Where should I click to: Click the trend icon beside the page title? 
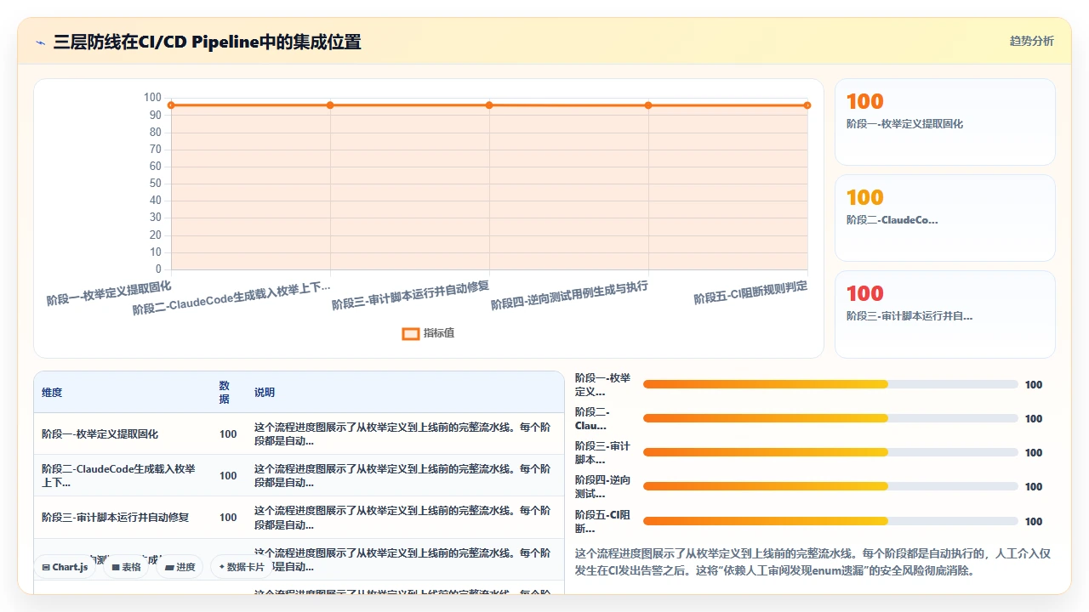pos(40,42)
